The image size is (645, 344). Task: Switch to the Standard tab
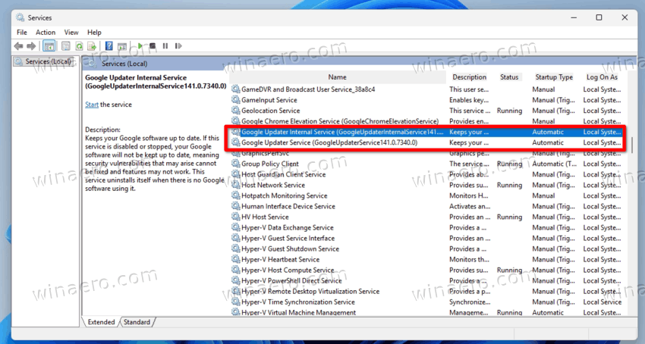click(x=137, y=322)
